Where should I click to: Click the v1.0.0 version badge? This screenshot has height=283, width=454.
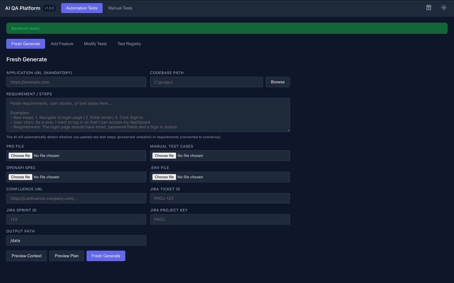pos(49,8)
